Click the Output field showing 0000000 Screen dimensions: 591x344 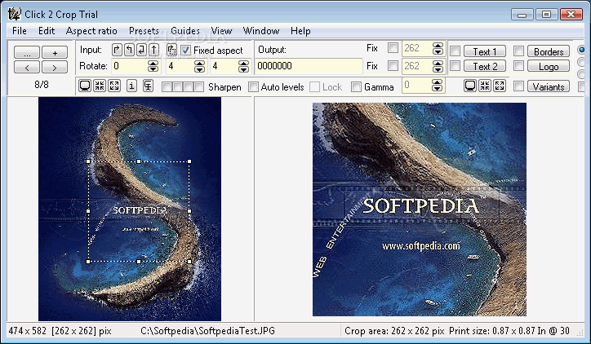pos(309,66)
